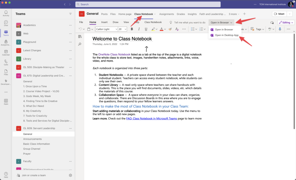Clear text formatting
The height and width of the screenshot is (180, 296).
tap(177, 29)
